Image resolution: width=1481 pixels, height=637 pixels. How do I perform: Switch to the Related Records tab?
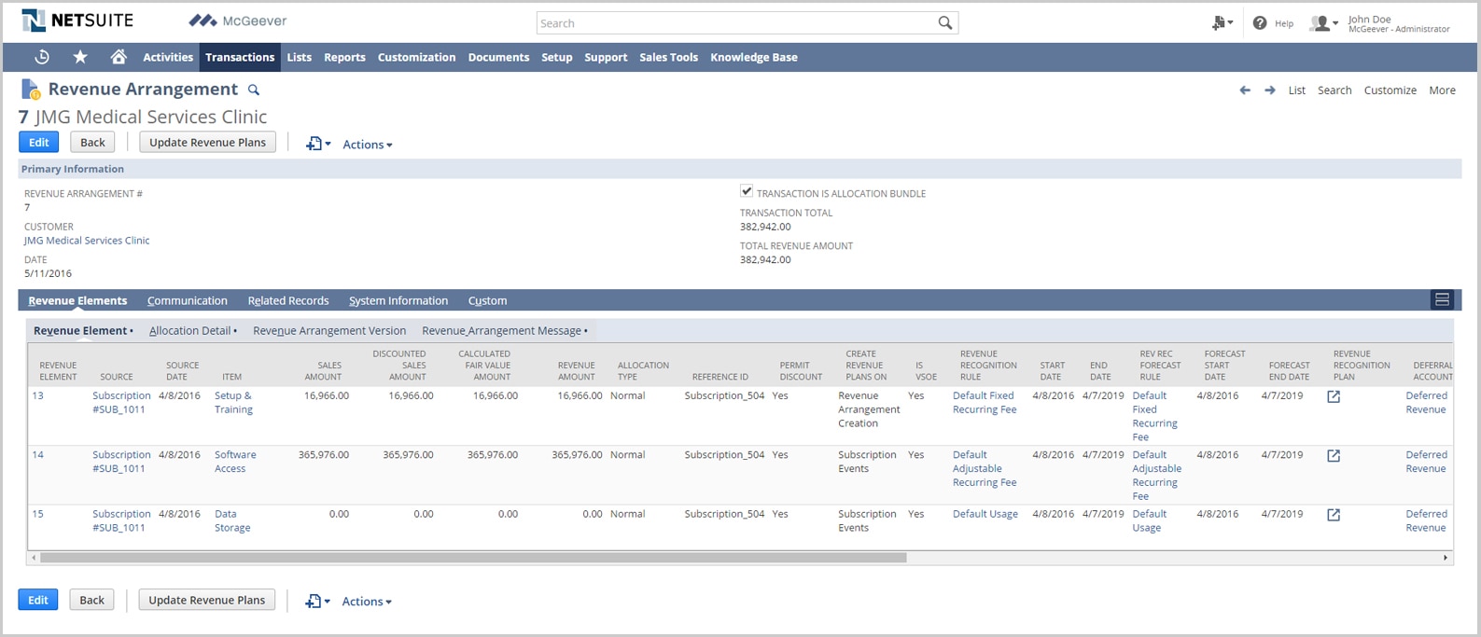pyautogui.click(x=288, y=300)
